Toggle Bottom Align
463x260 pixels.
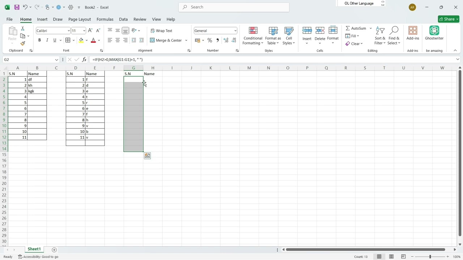tap(125, 30)
